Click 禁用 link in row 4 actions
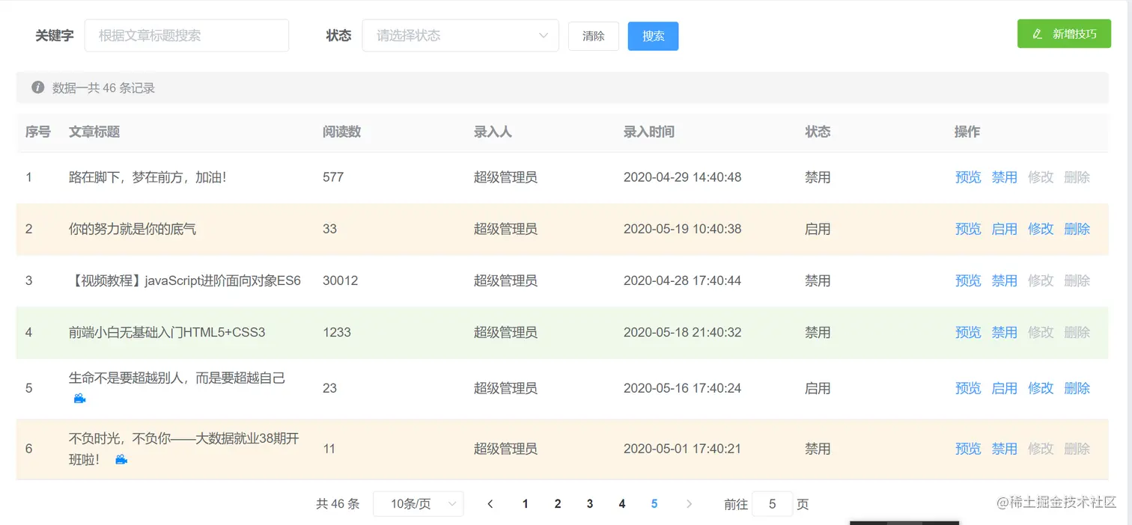Screen dimensions: 1132x525 [1005, 332]
